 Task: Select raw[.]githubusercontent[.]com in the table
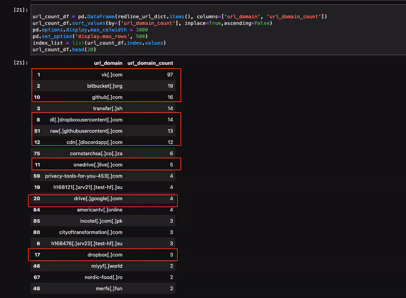(x=86, y=131)
